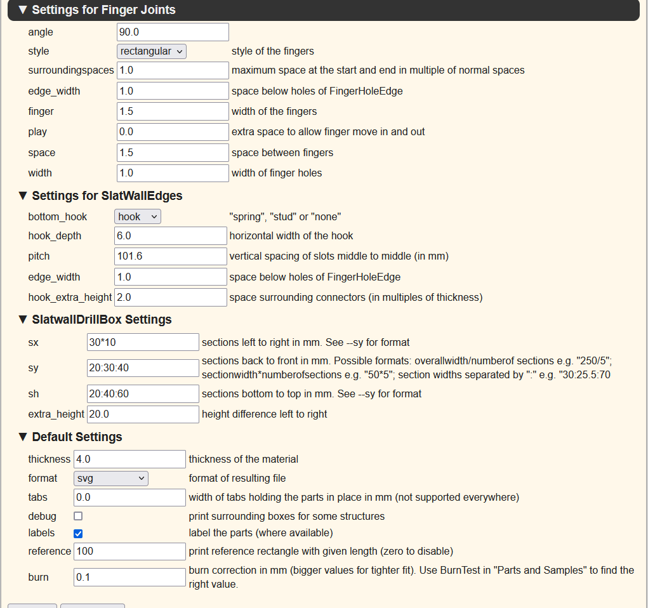Click the sh input showing 20:40:60
Viewport: 648px width, 608px height.
coord(143,394)
